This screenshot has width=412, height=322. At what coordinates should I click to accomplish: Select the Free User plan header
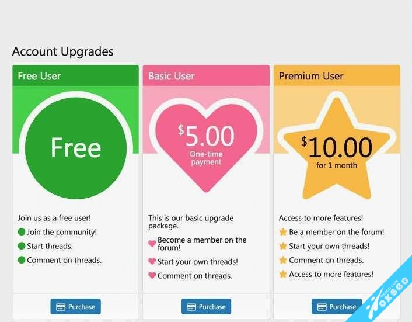point(75,76)
